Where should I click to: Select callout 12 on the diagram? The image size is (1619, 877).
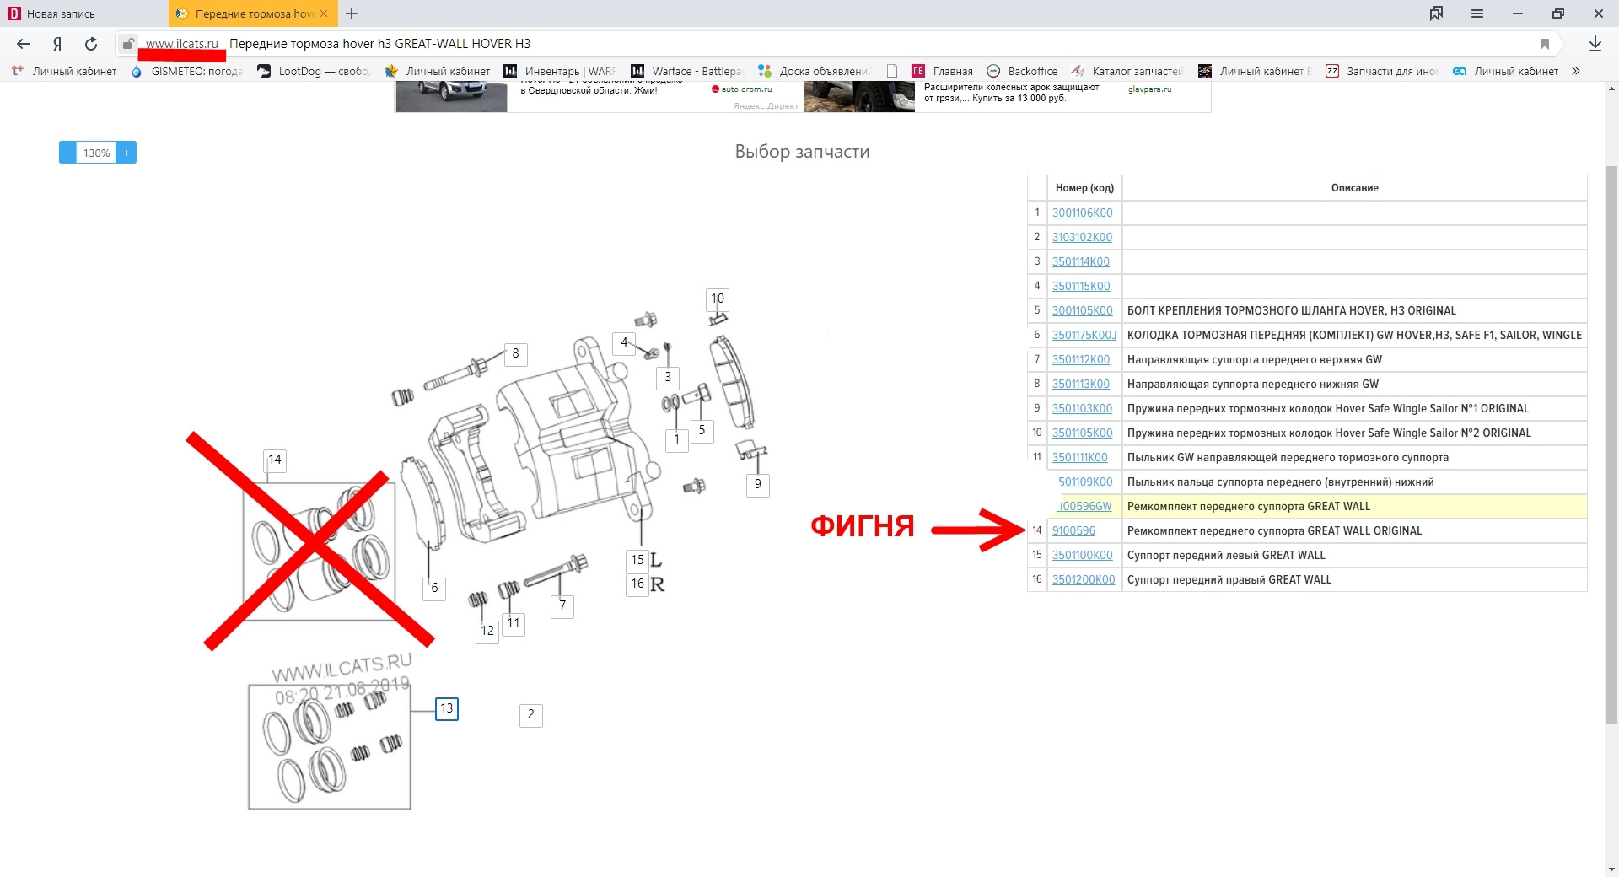(487, 631)
